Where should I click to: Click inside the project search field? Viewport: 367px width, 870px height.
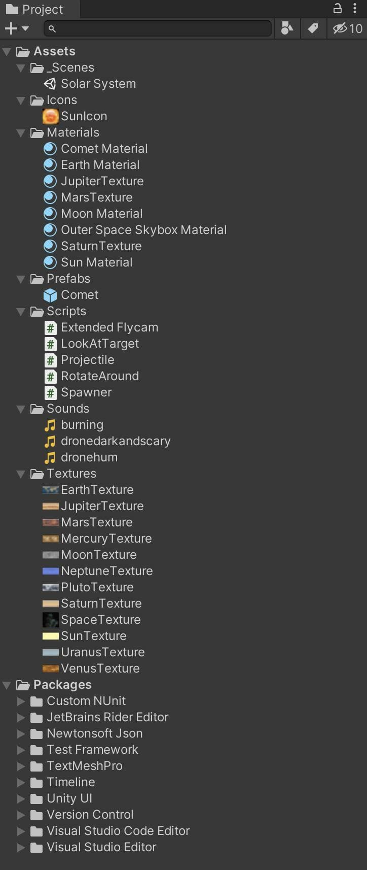click(x=158, y=28)
